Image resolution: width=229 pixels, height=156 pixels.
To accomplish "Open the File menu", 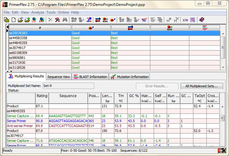I will tap(6, 13).
